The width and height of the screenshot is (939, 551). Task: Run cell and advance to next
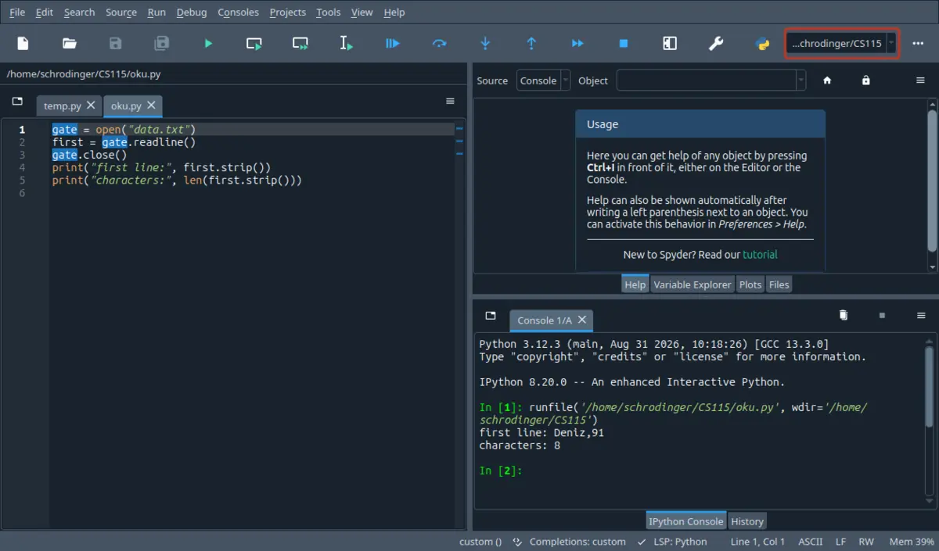tap(300, 44)
